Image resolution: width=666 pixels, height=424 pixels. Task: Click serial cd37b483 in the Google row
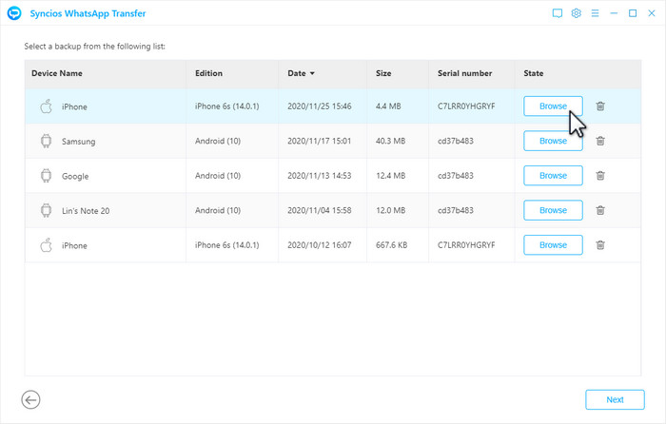pyautogui.click(x=456, y=175)
